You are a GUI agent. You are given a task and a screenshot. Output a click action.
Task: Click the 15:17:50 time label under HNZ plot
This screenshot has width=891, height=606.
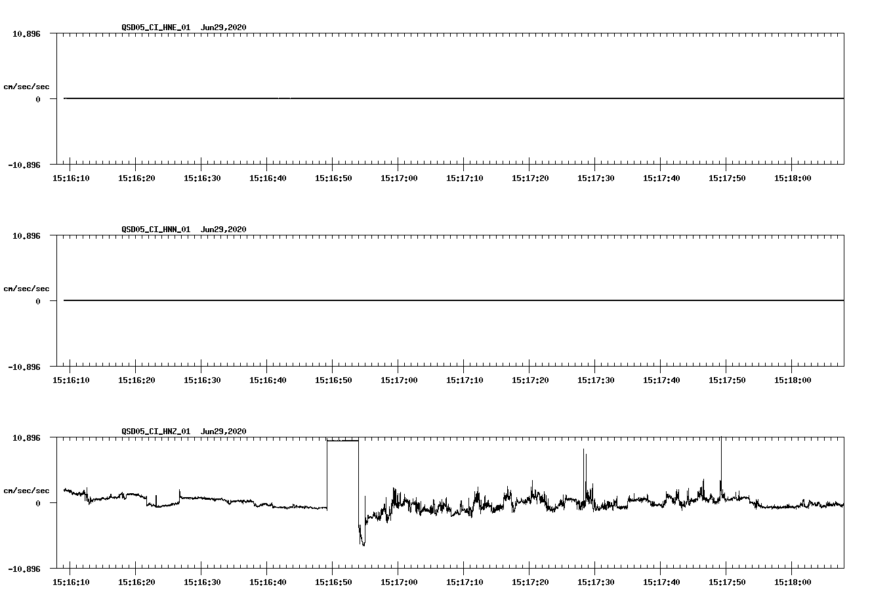(727, 582)
